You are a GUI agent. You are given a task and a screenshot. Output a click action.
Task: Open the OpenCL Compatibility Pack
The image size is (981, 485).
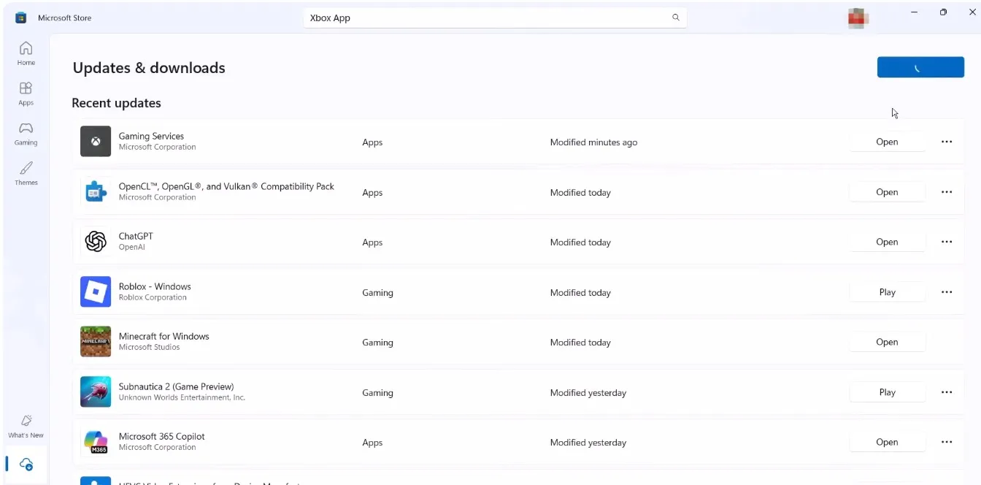point(887,192)
